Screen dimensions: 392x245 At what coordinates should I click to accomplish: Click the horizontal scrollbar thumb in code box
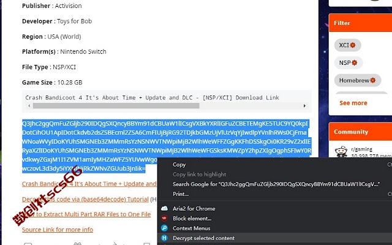(116, 106)
